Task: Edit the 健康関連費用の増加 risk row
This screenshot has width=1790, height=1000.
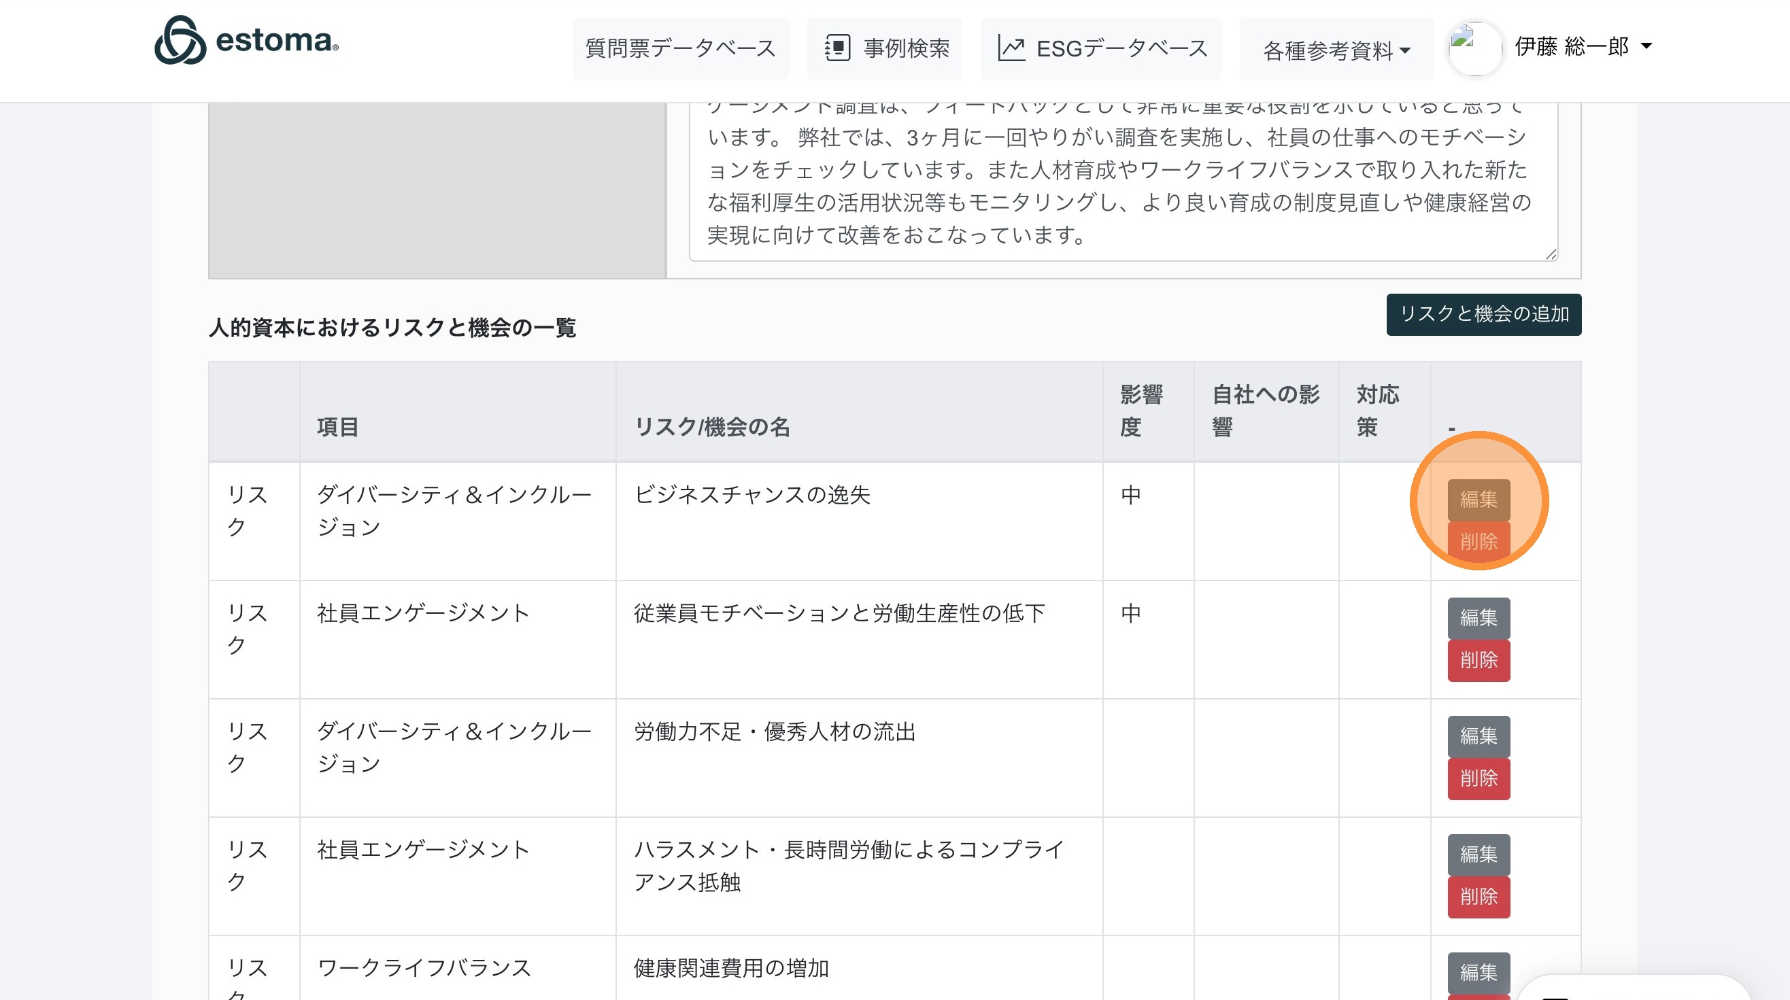Action: [1478, 971]
